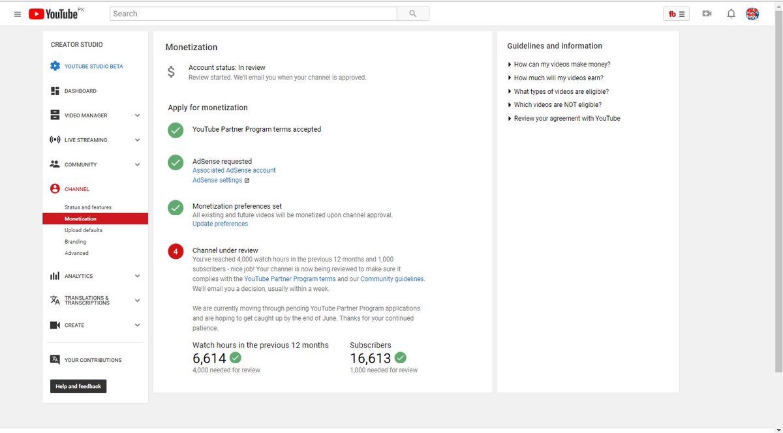Click into the Search input field
This screenshot has width=783, height=433.
tap(254, 14)
